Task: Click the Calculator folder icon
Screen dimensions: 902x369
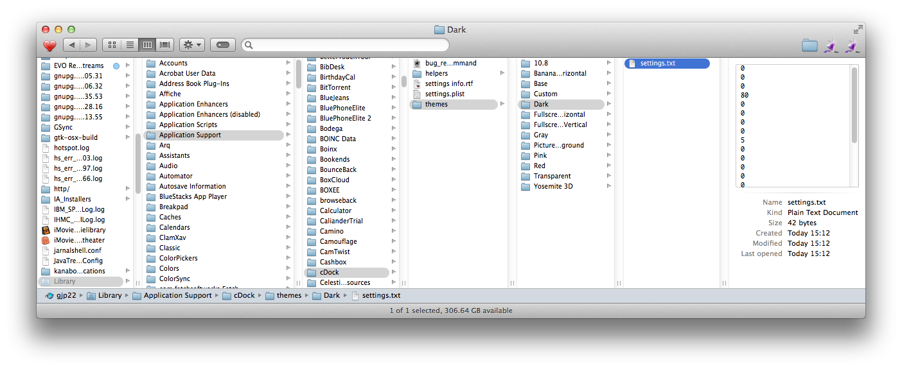Action: click(312, 210)
